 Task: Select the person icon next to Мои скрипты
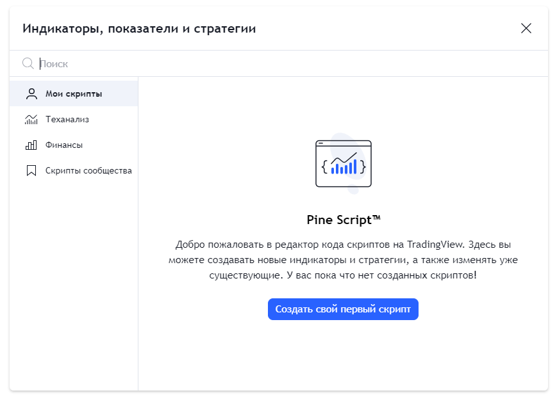(30, 93)
